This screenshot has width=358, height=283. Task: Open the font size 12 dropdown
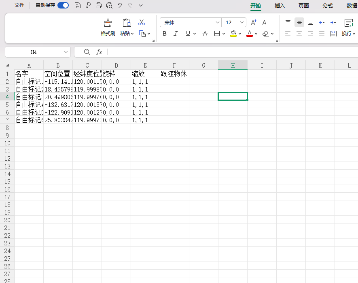tap(242, 23)
